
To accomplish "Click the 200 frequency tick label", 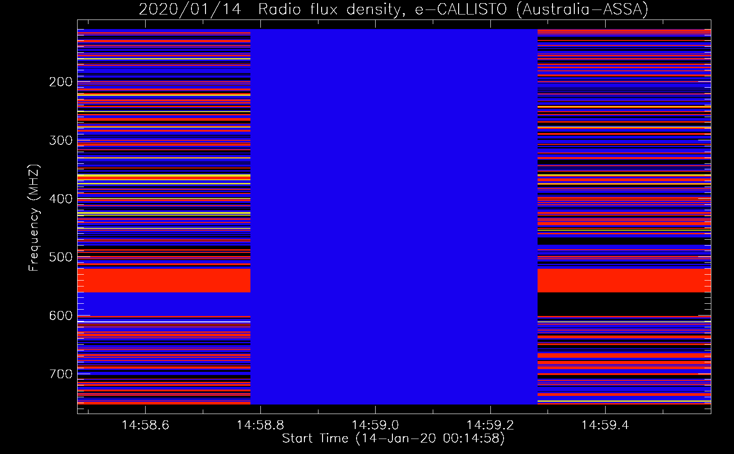I will tap(61, 82).
